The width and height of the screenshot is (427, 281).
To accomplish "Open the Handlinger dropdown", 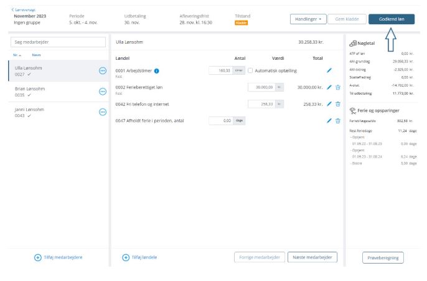I will tap(308, 19).
